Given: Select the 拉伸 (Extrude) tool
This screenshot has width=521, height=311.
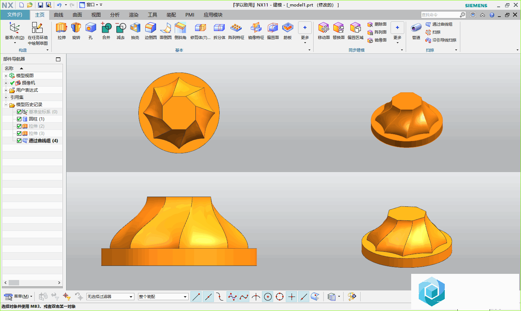Looking at the screenshot, I should (61, 31).
